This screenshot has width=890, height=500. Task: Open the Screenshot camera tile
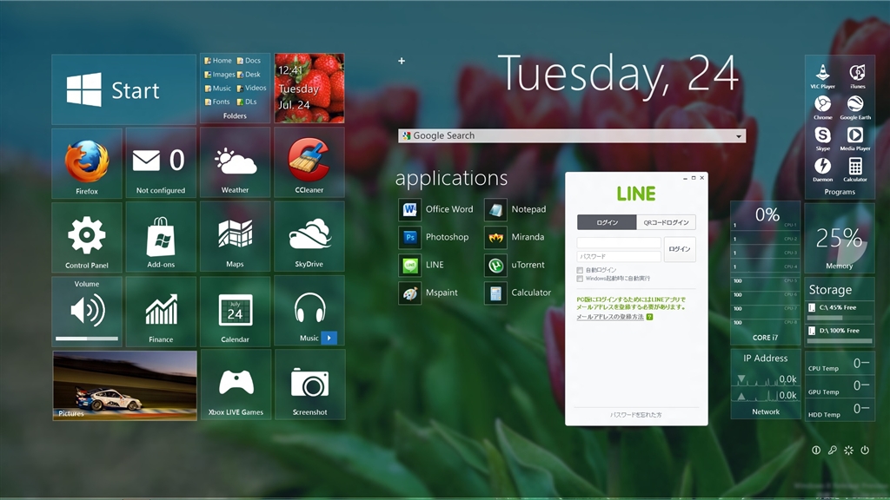tap(309, 385)
